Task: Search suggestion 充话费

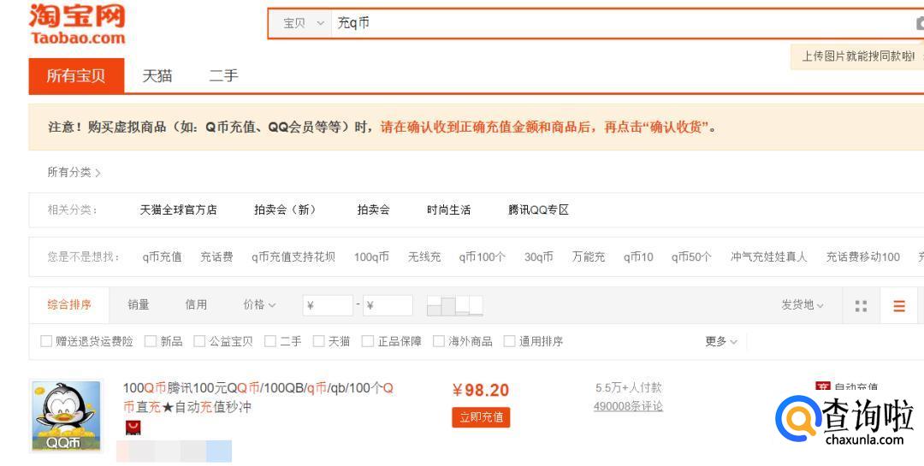Action: (216, 257)
